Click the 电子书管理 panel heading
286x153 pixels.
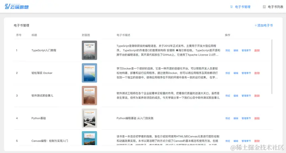coord(21,25)
